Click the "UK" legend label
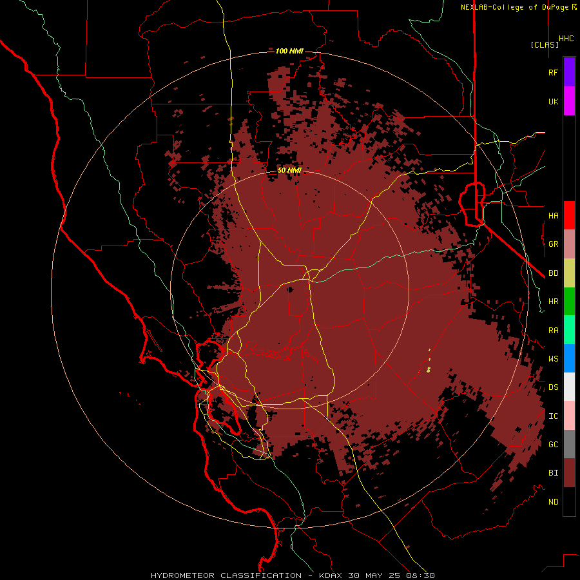This screenshot has width=580, height=580. (x=553, y=101)
